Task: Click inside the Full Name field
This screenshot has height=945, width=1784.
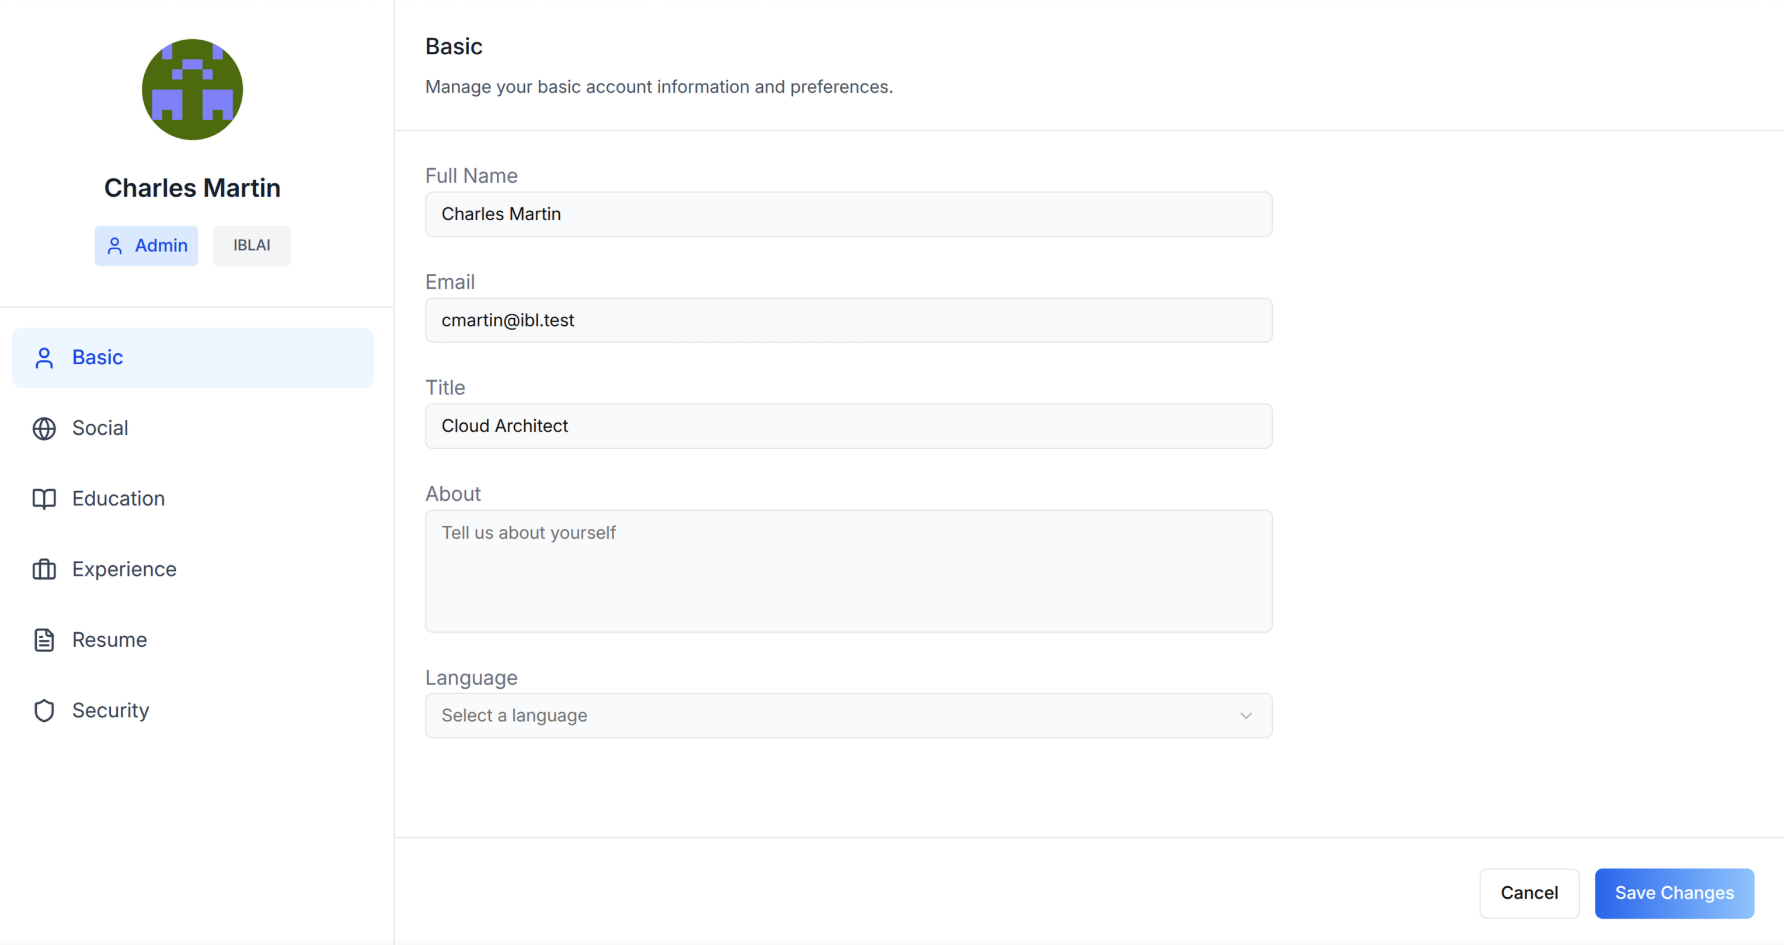Action: tap(848, 214)
